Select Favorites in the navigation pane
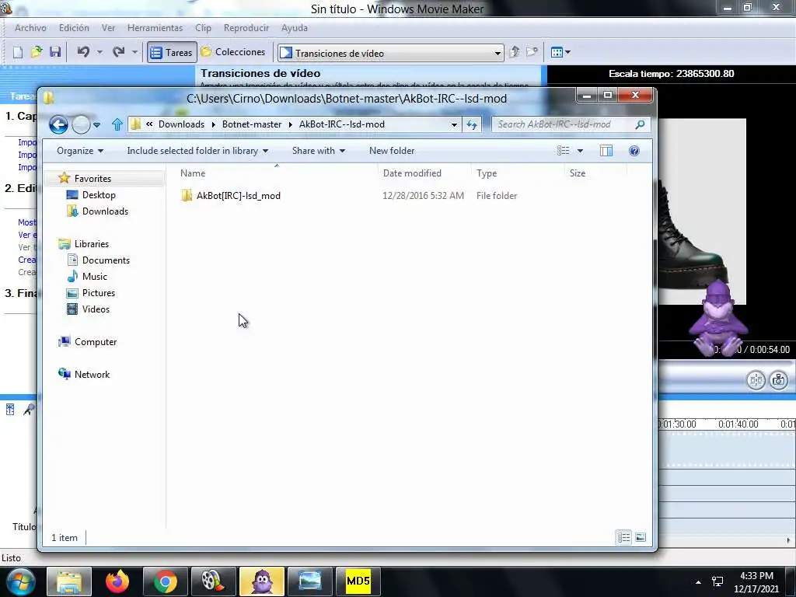This screenshot has height=597, width=796. (x=93, y=179)
